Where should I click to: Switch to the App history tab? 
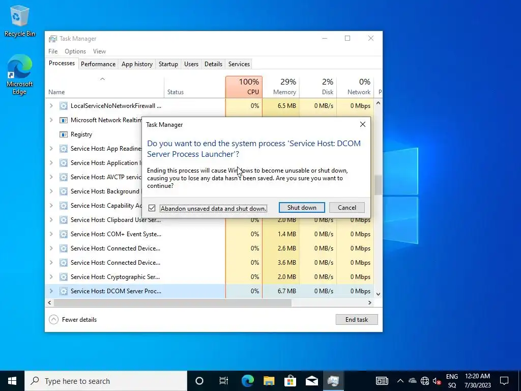coord(137,64)
